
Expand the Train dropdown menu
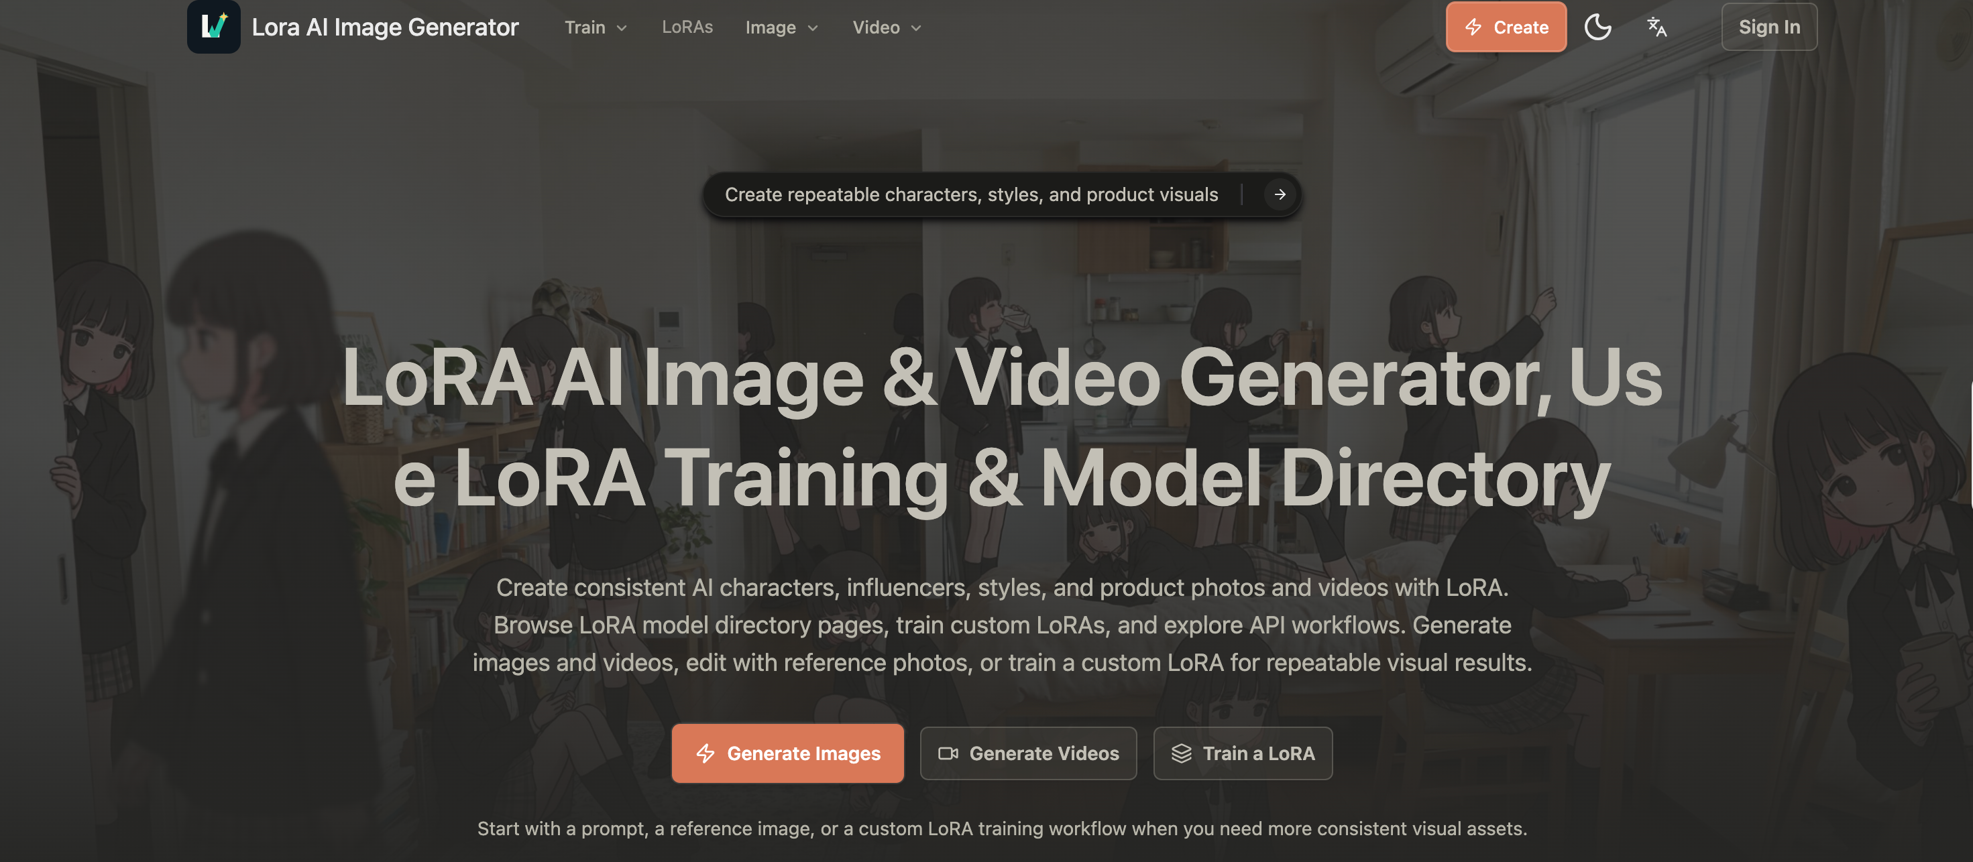tap(596, 27)
